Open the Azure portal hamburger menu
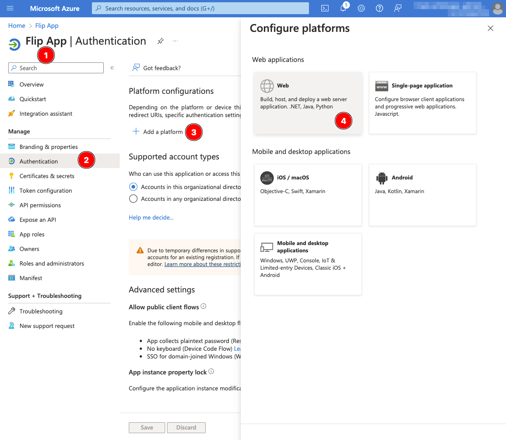This screenshot has height=440, width=506. (10, 8)
